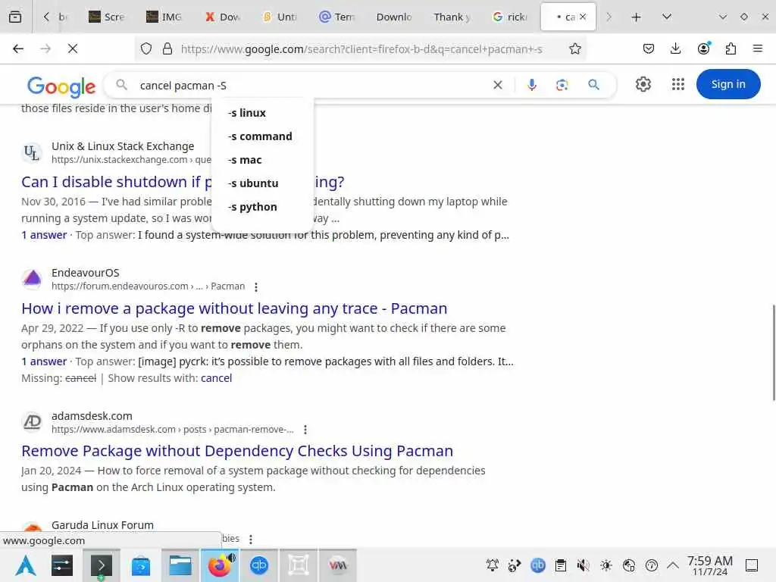Open the Firefox View icon
The width and height of the screenshot is (776, 582).
tap(15, 17)
